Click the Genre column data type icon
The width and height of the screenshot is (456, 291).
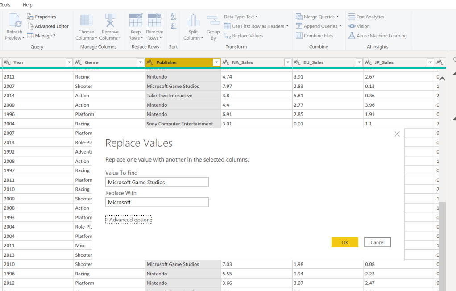pos(79,62)
